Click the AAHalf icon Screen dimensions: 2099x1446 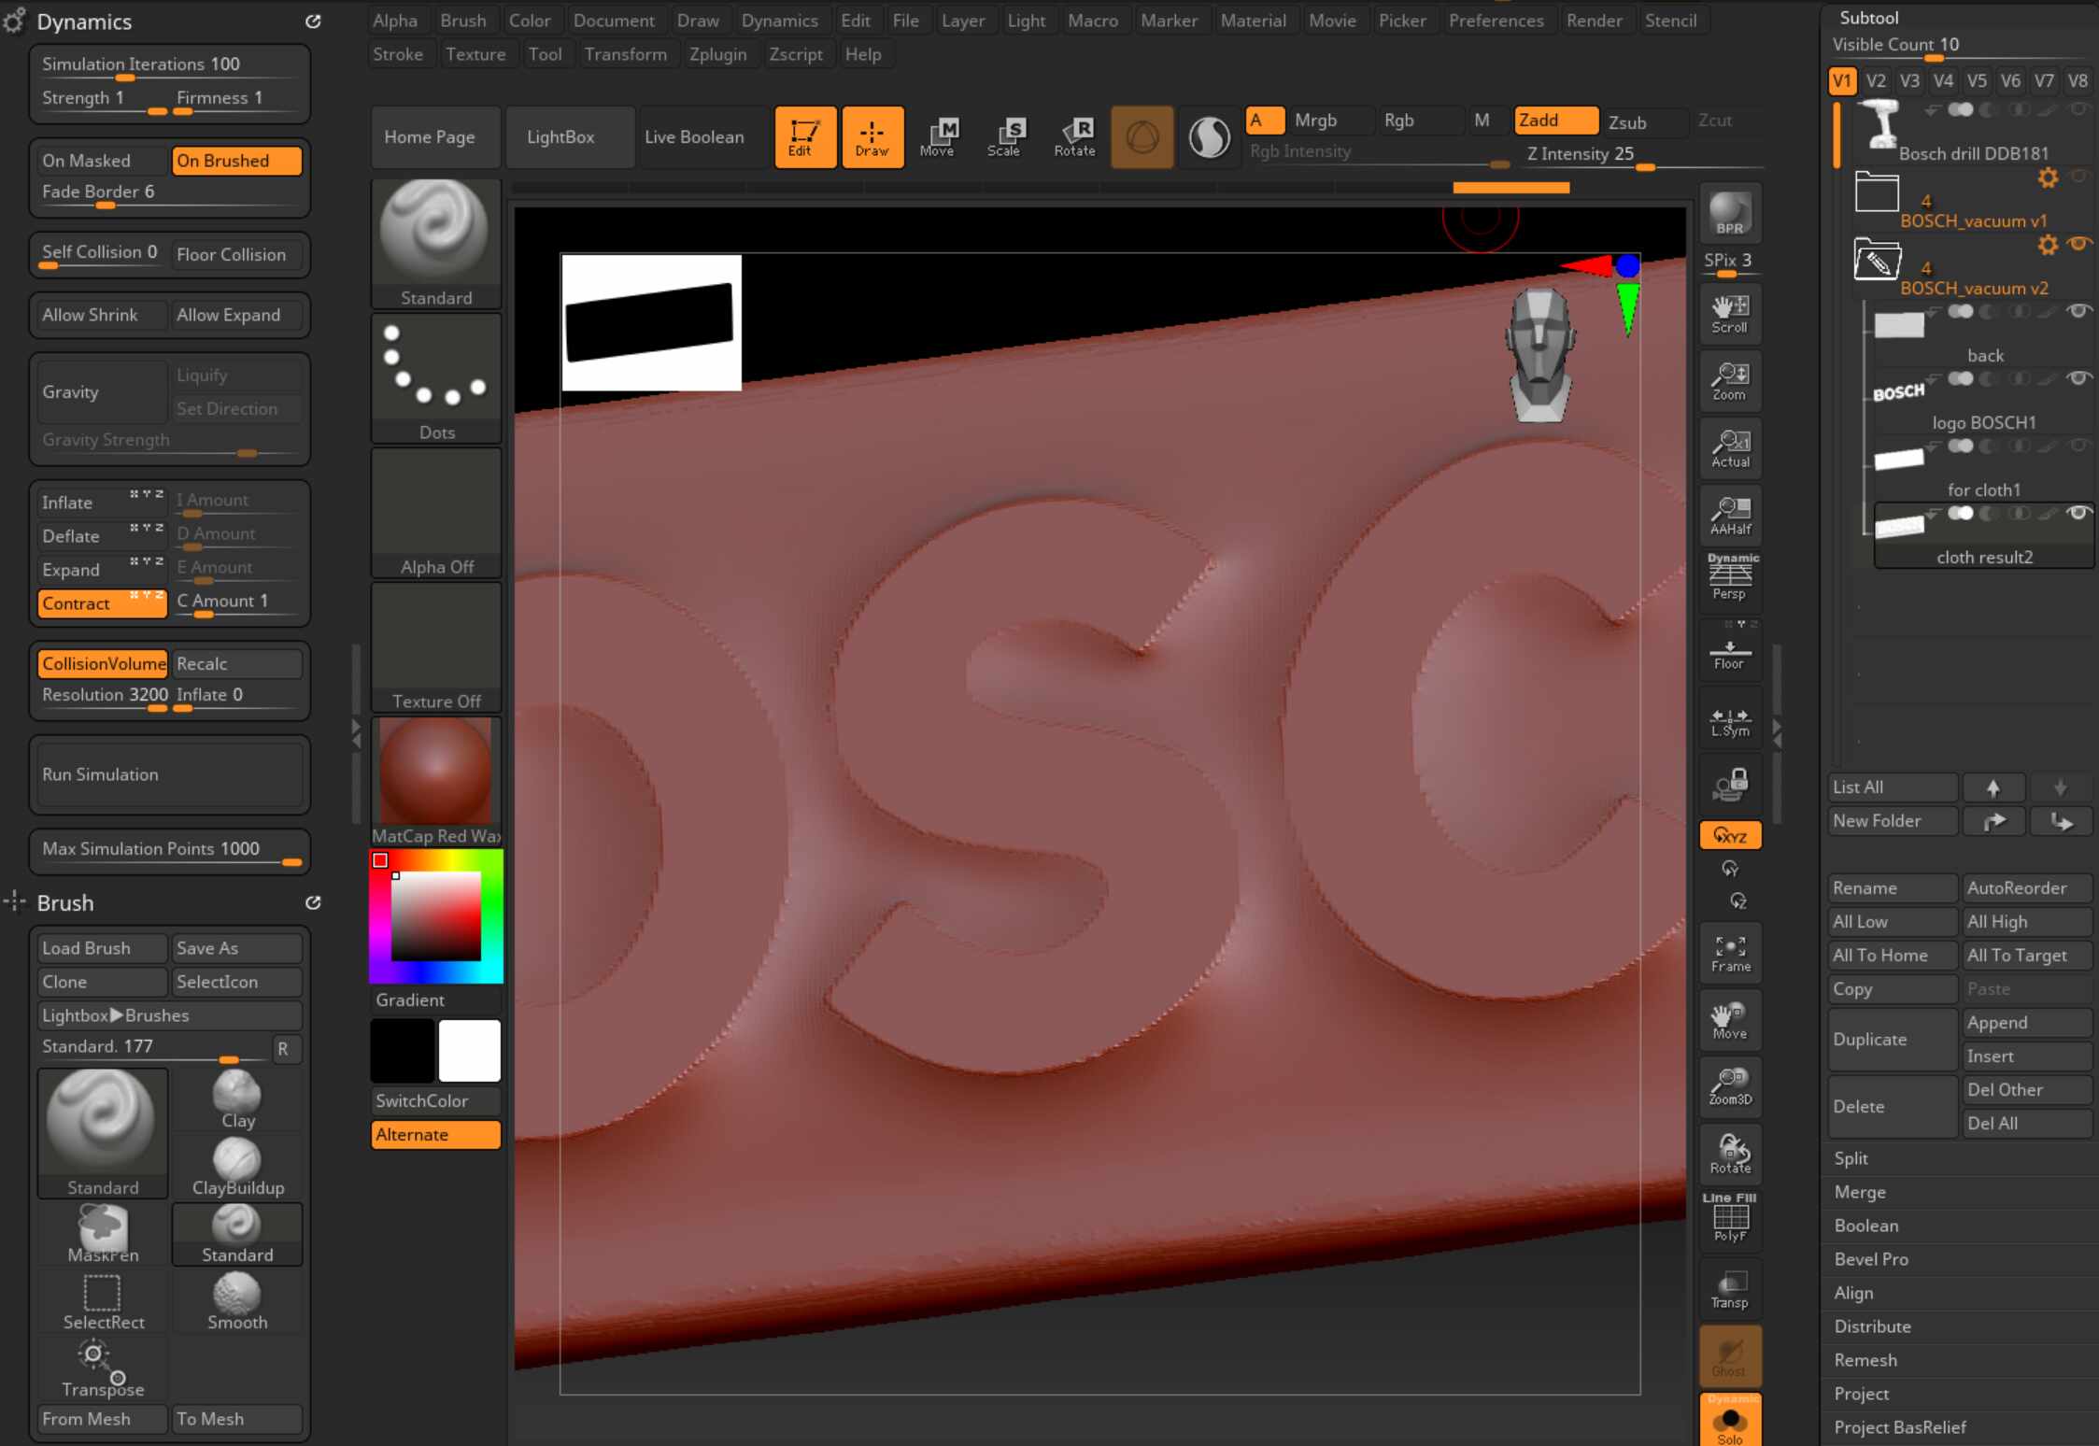coord(1730,516)
